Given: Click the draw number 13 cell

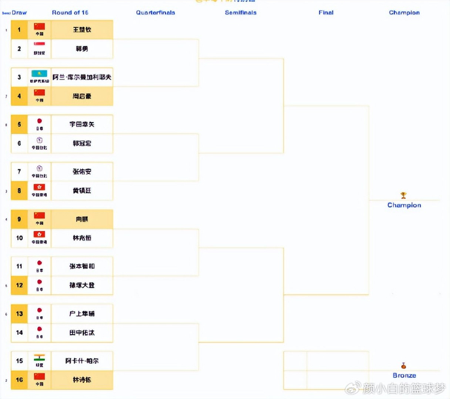Looking at the screenshot, I should (x=19, y=314).
